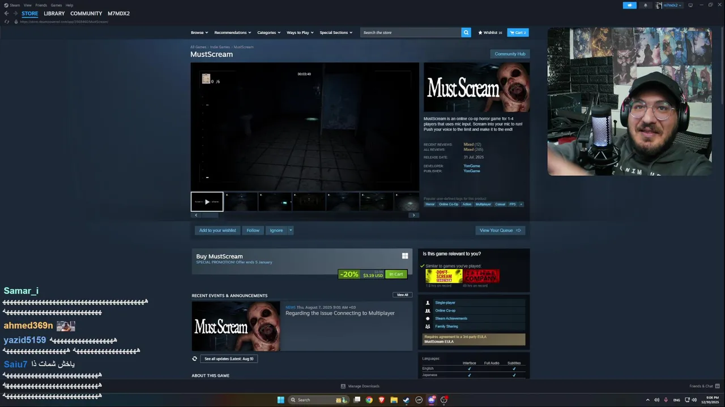The width and height of the screenshot is (725, 407).
Task: Show hidden system tray icons
Action: 648,400
